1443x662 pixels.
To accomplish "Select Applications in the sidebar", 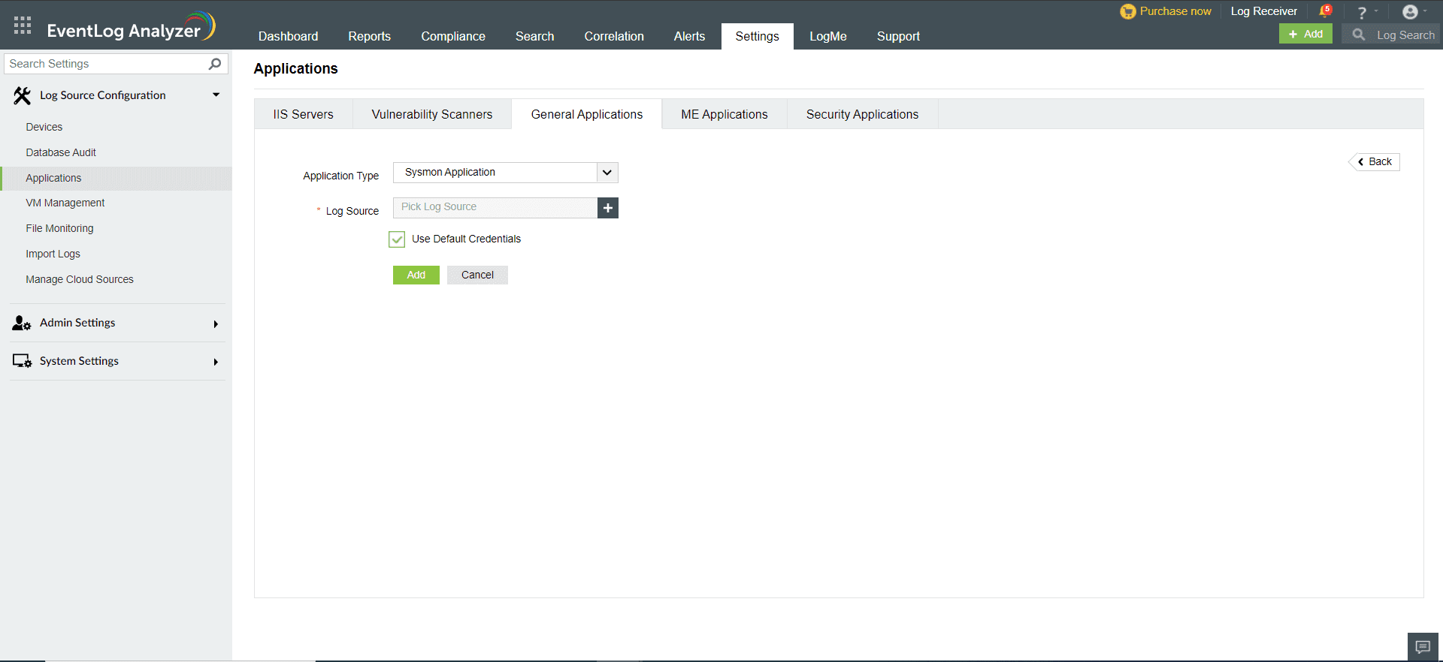I will click(x=53, y=178).
